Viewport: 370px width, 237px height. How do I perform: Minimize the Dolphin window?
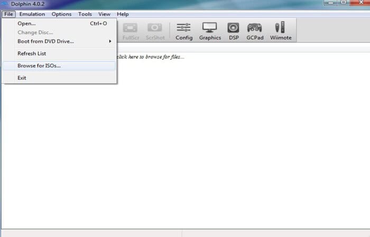pyautogui.click(x=330, y=3)
